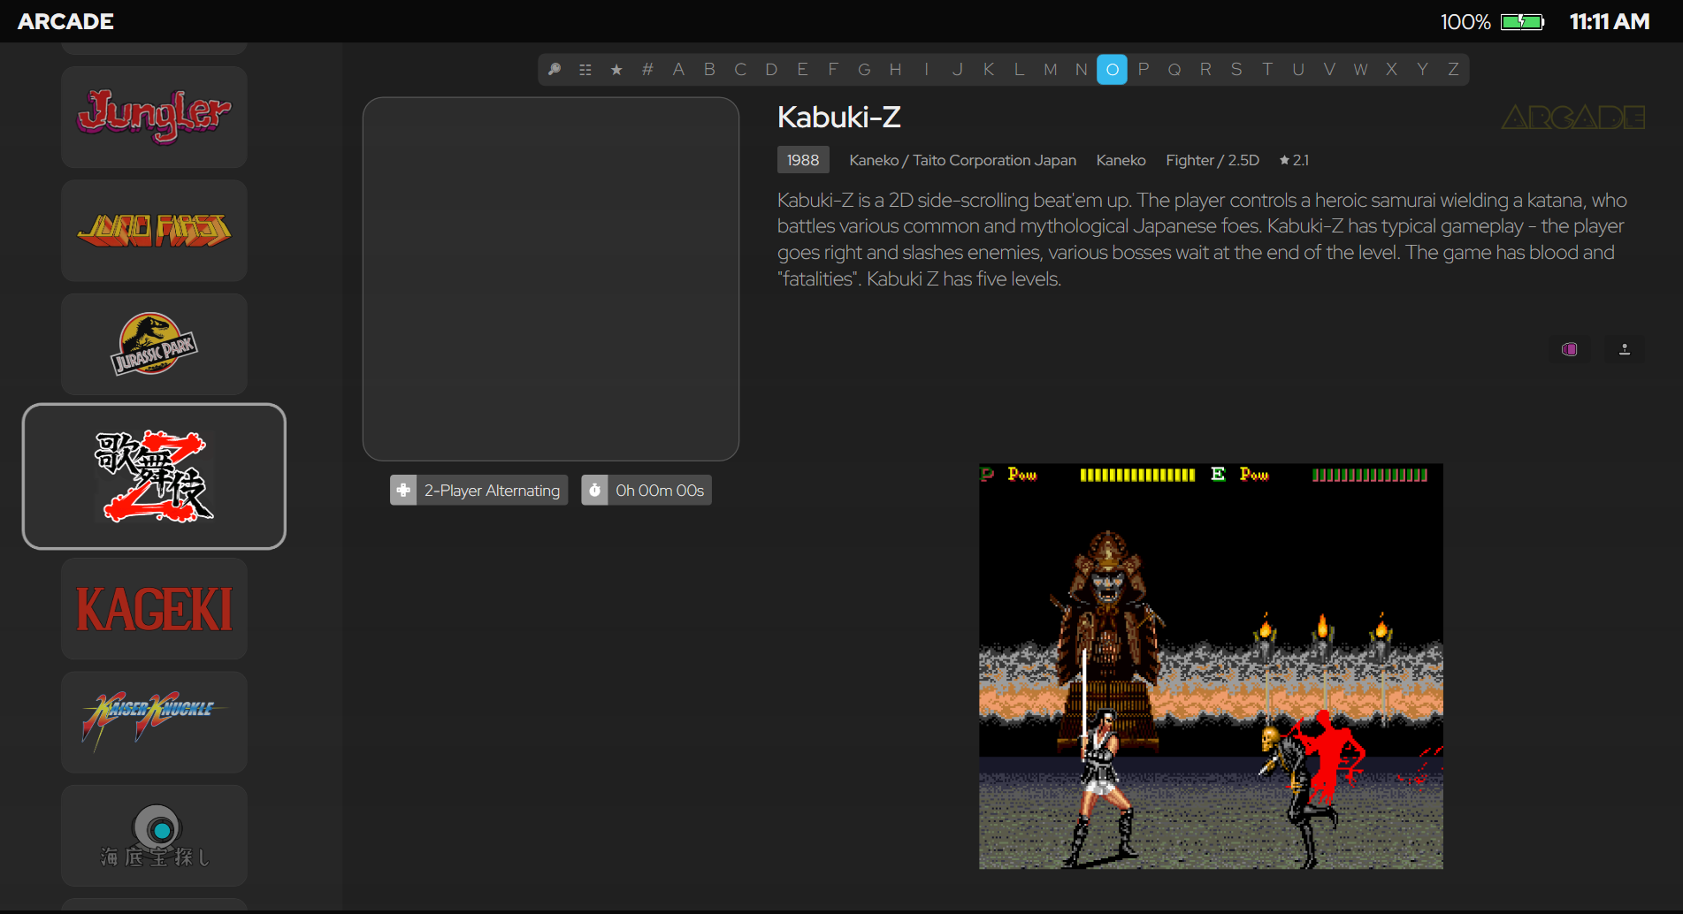Screen dimensions: 1683x914
Task: Jump to letter N
Action: pos(1081,70)
